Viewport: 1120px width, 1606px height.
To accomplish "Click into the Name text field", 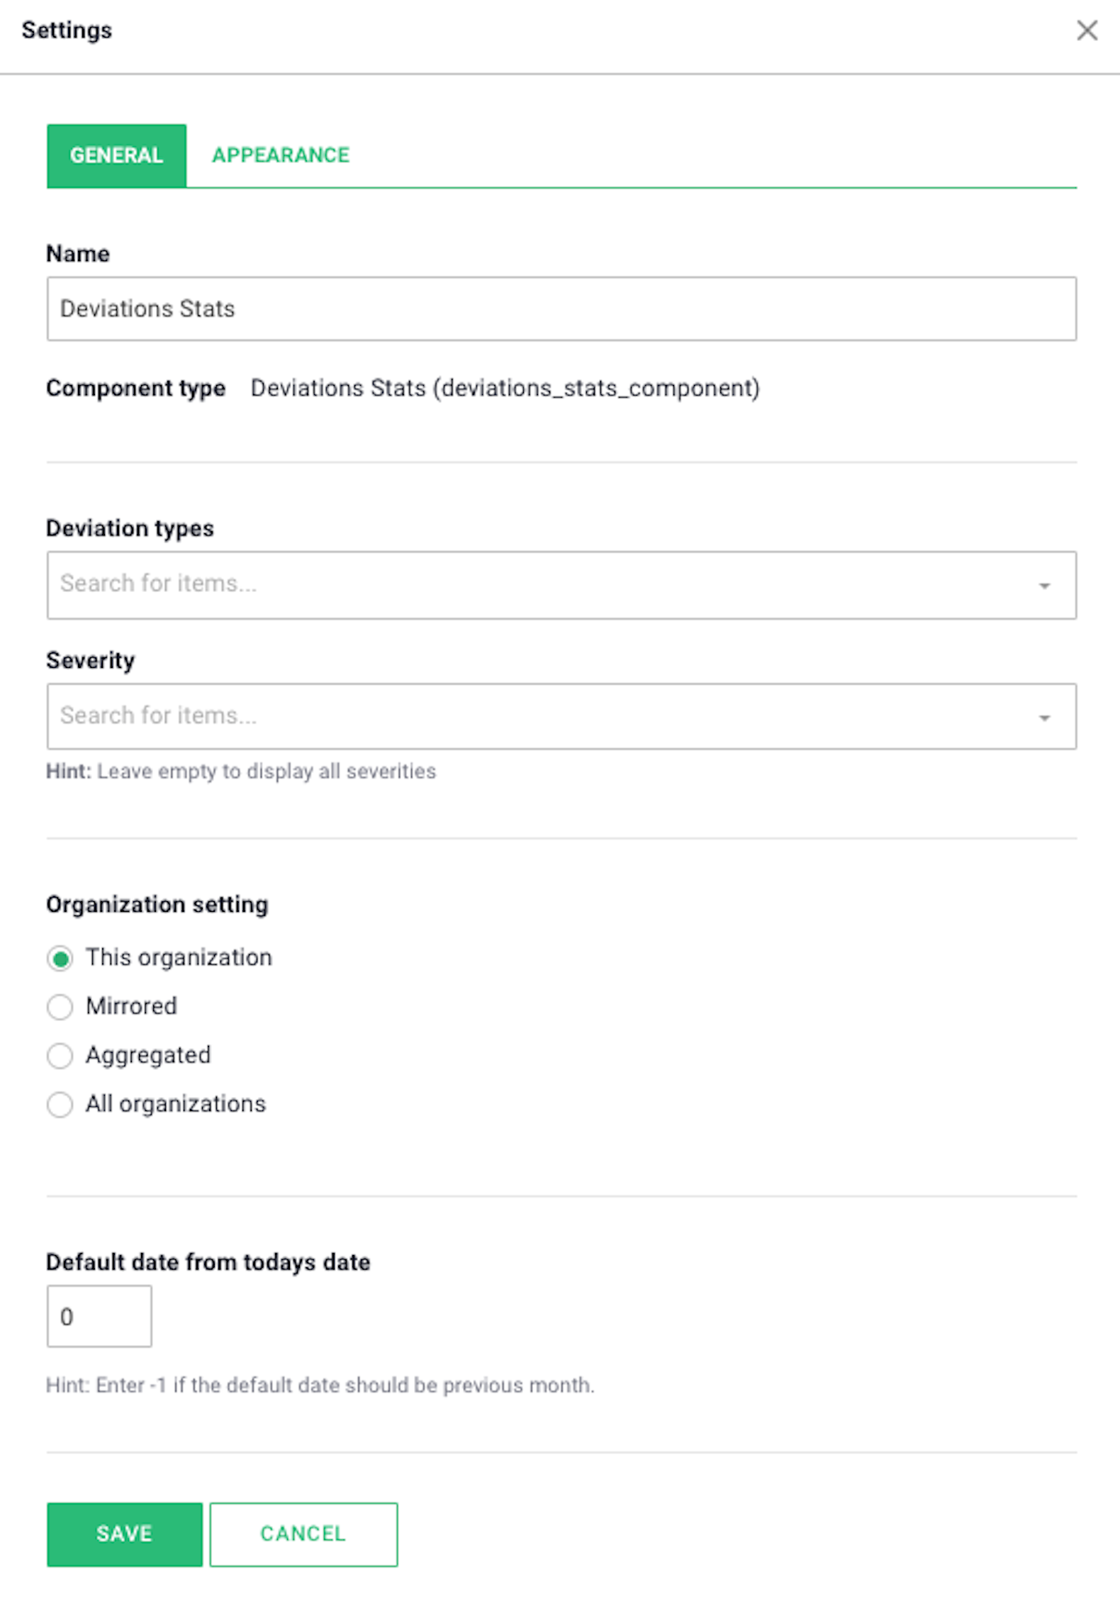I will (561, 308).
